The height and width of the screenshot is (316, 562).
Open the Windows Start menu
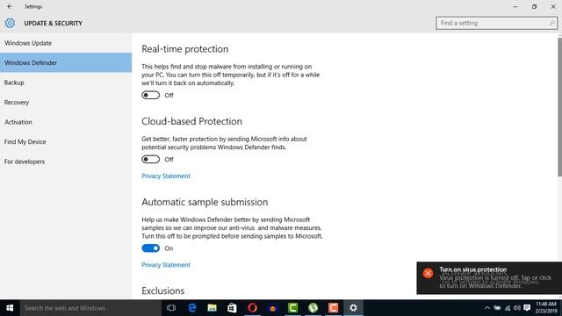point(10,308)
